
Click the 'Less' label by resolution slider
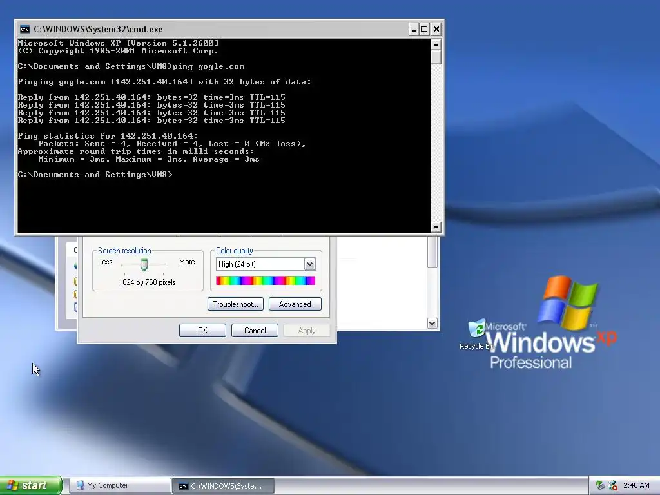pyautogui.click(x=105, y=262)
